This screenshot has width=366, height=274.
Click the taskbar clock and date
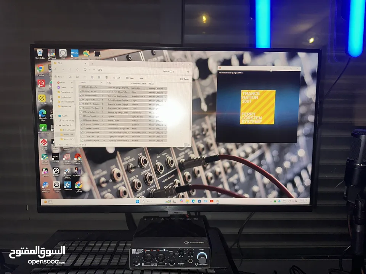pyautogui.click(x=303, y=201)
